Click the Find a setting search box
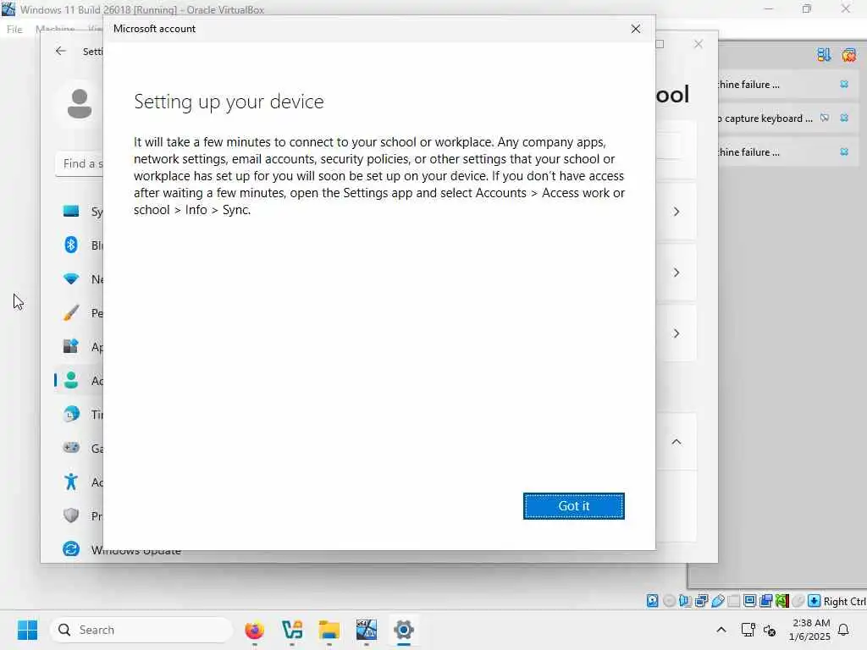Screen dimensions: 867x650 click(80, 163)
